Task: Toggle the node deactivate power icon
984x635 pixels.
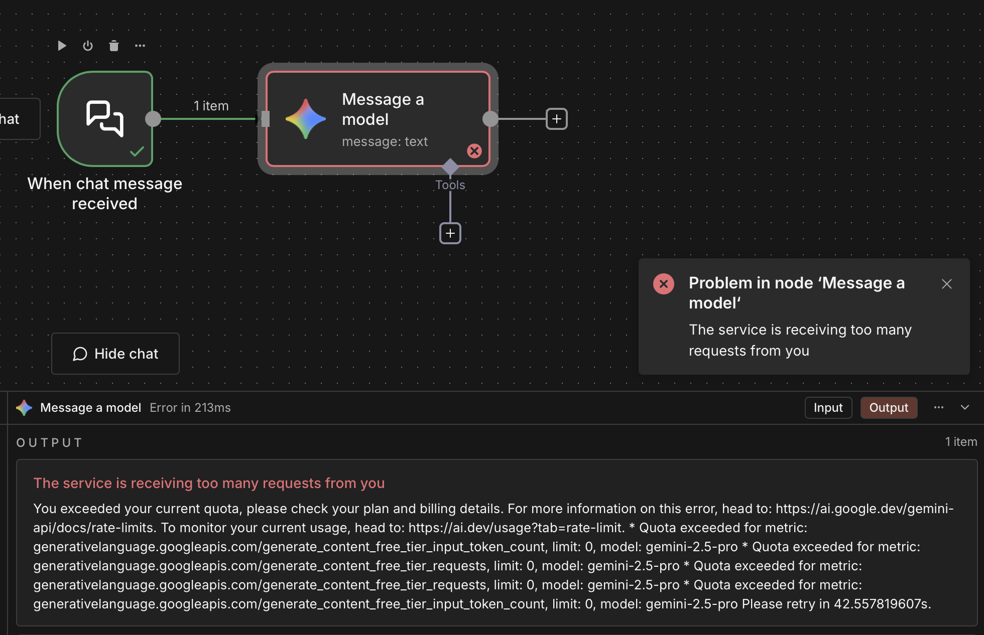Action: (x=88, y=46)
